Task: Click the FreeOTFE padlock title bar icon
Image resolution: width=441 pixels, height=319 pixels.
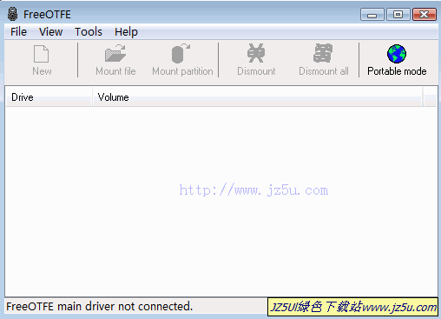Action: pyautogui.click(x=12, y=14)
